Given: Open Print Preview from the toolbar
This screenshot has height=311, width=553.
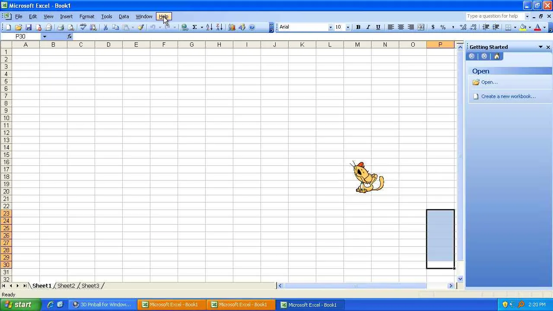Looking at the screenshot, I should 71,27.
